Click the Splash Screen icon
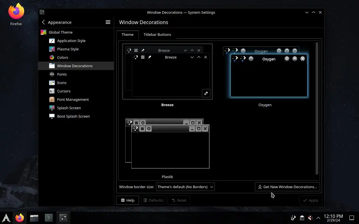This screenshot has width=359, height=224. point(52,108)
